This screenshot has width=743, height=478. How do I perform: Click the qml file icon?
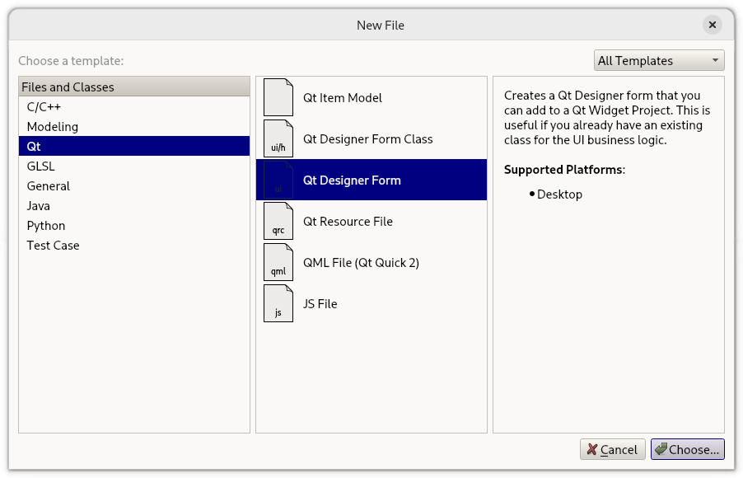tap(278, 262)
